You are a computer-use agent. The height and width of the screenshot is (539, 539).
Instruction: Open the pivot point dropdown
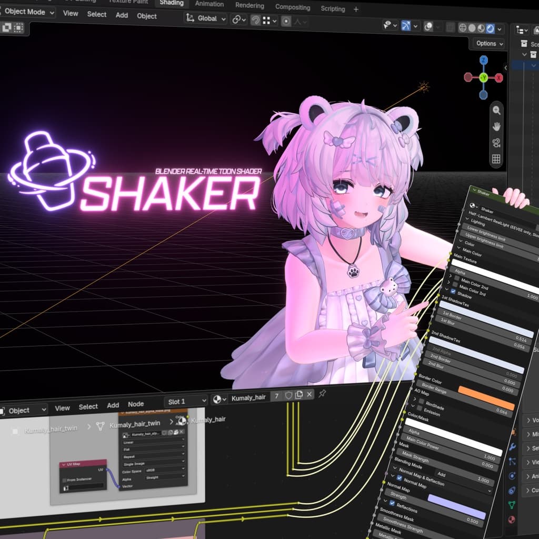click(239, 19)
